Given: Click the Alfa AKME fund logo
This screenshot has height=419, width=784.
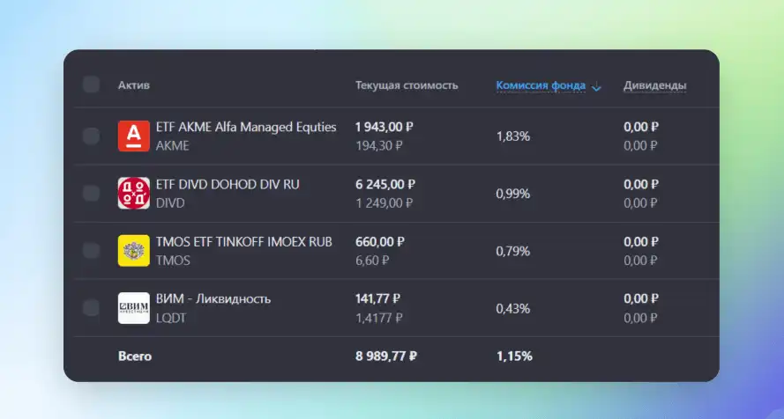Looking at the screenshot, I should pos(133,136).
